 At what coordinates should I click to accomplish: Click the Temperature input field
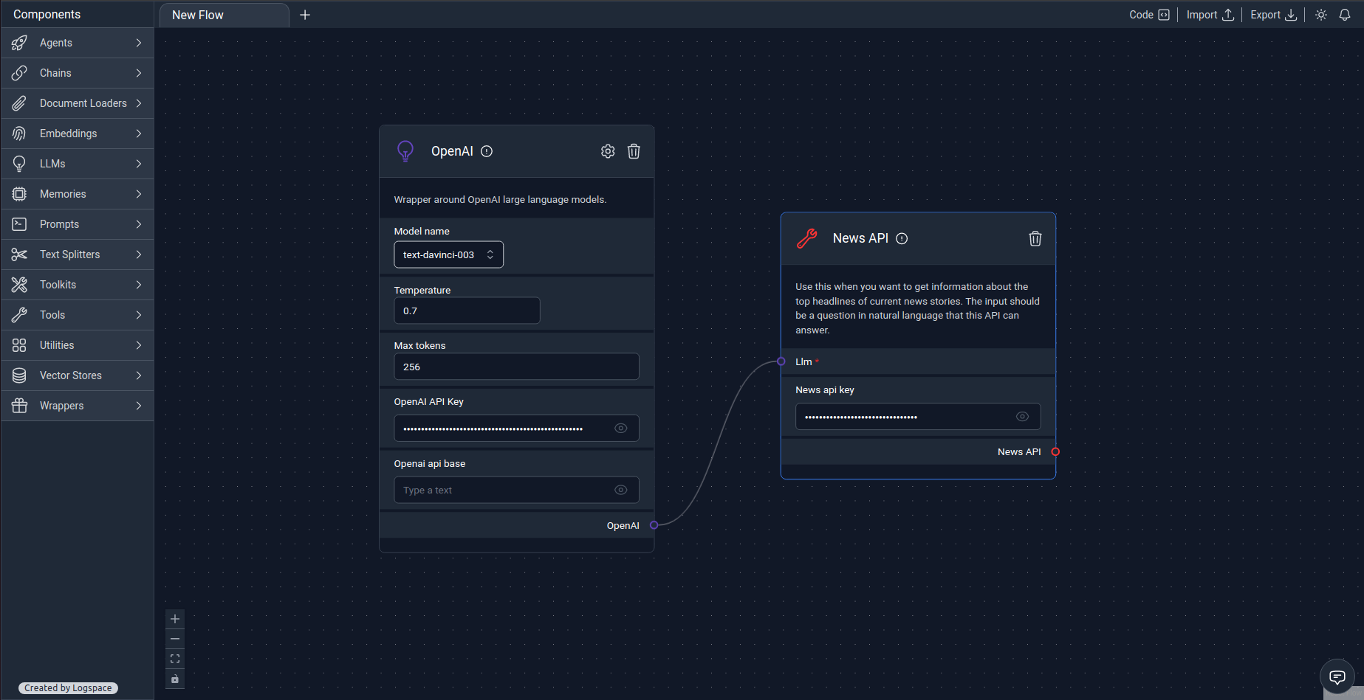tap(467, 311)
